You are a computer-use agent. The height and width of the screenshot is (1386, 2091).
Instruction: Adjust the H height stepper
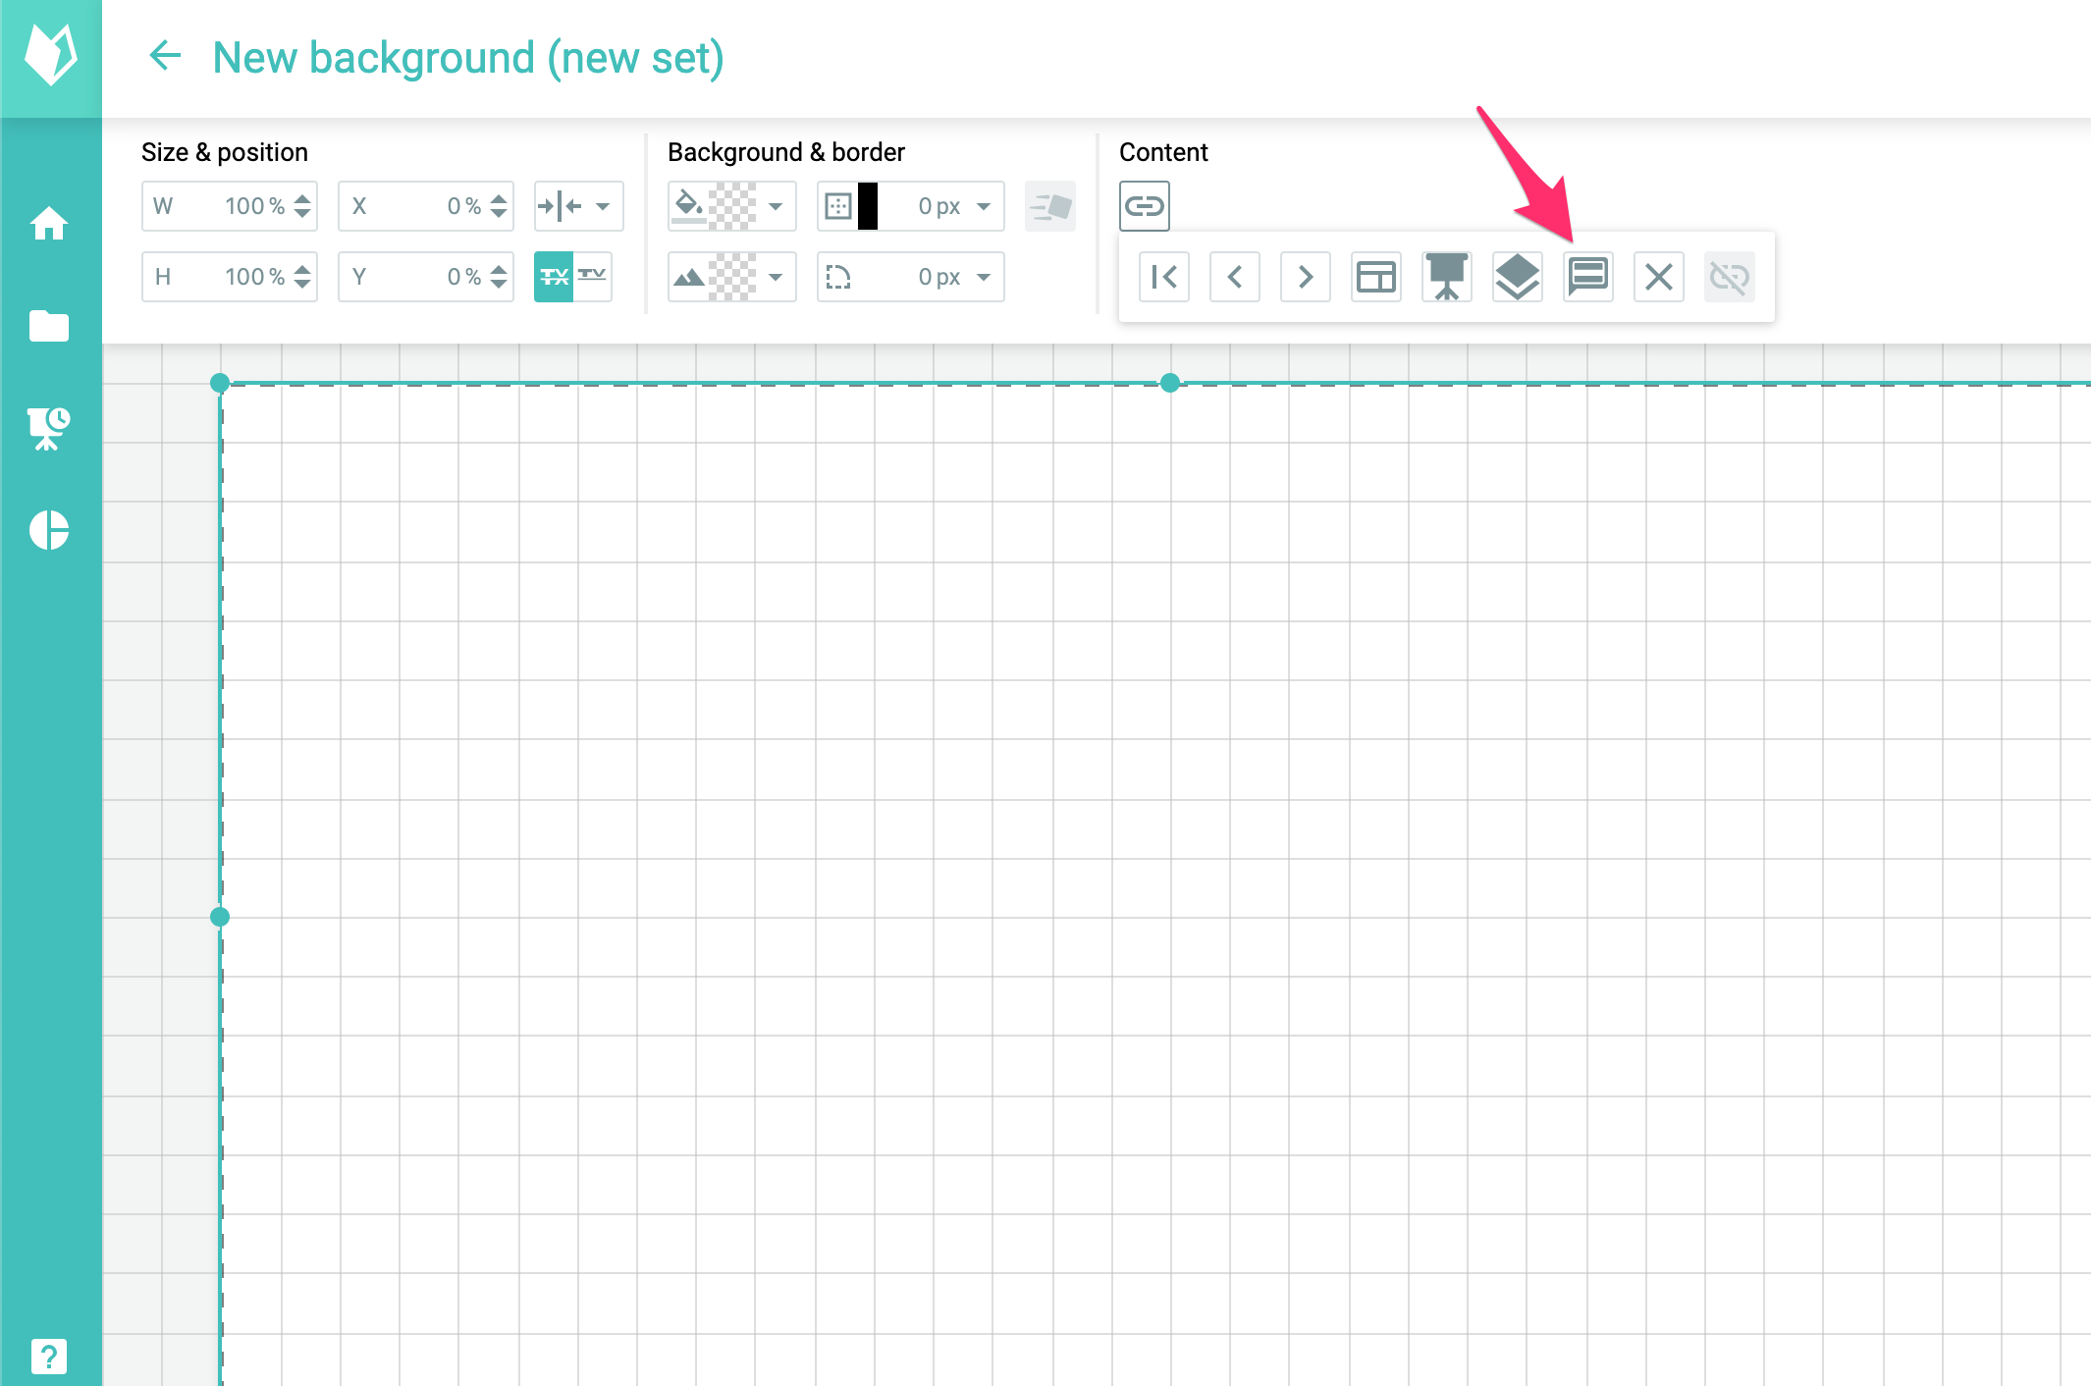(302, 277)
